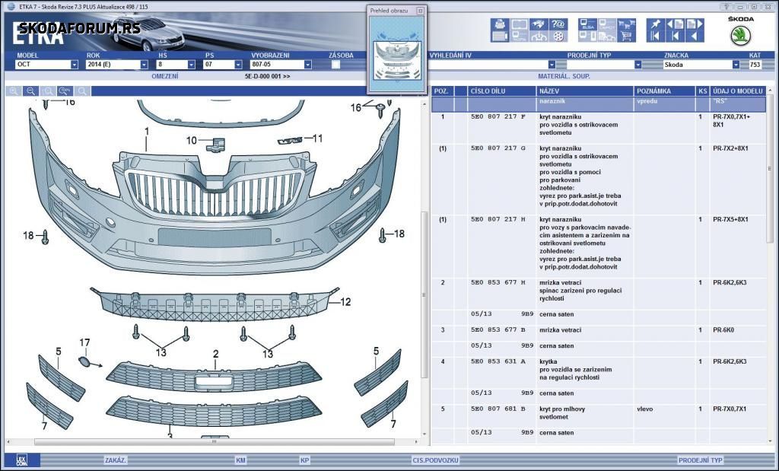Click the KS column header

(702, 91)
